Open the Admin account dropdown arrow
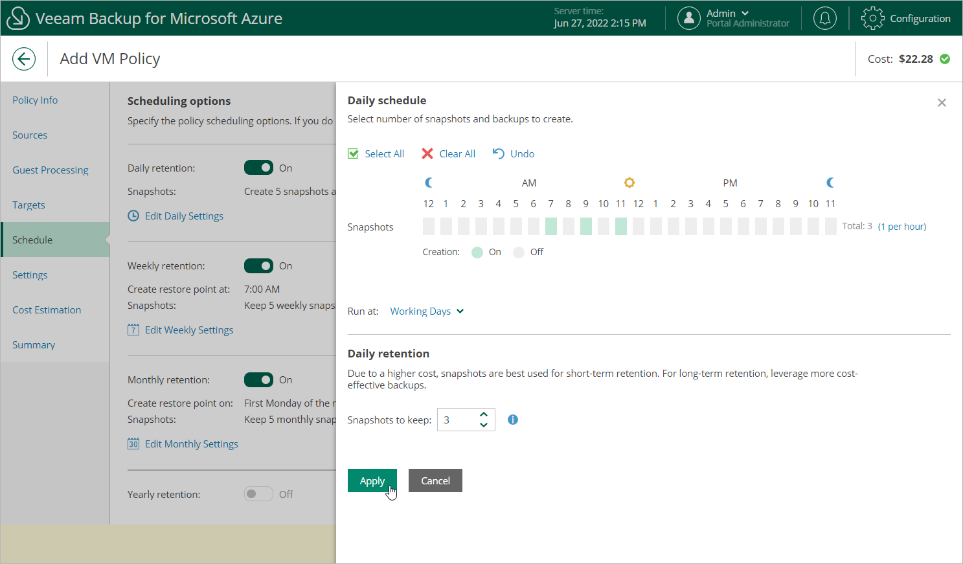This screenshot has width=963, height=564. 745,13
